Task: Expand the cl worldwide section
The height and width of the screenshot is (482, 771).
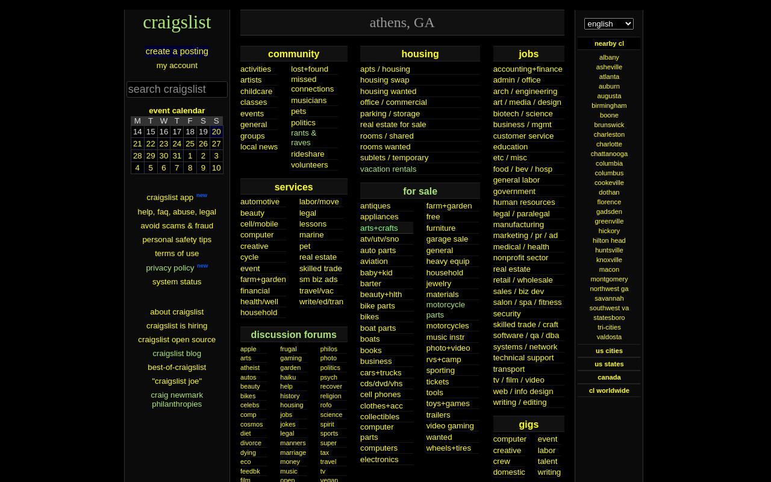Action: pos(609,390)
